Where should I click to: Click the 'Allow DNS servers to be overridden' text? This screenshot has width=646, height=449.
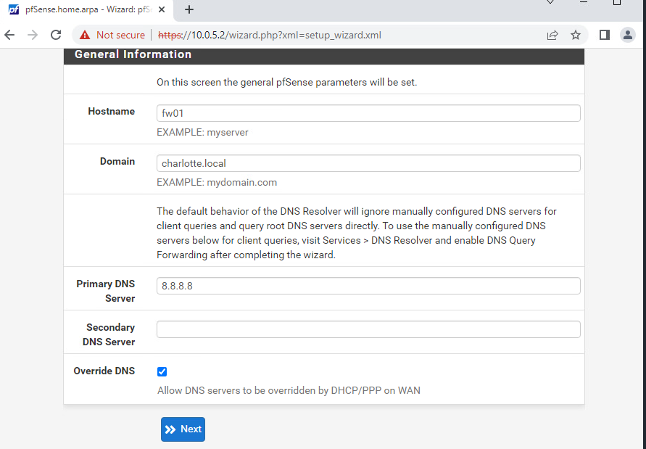point(289,390)
